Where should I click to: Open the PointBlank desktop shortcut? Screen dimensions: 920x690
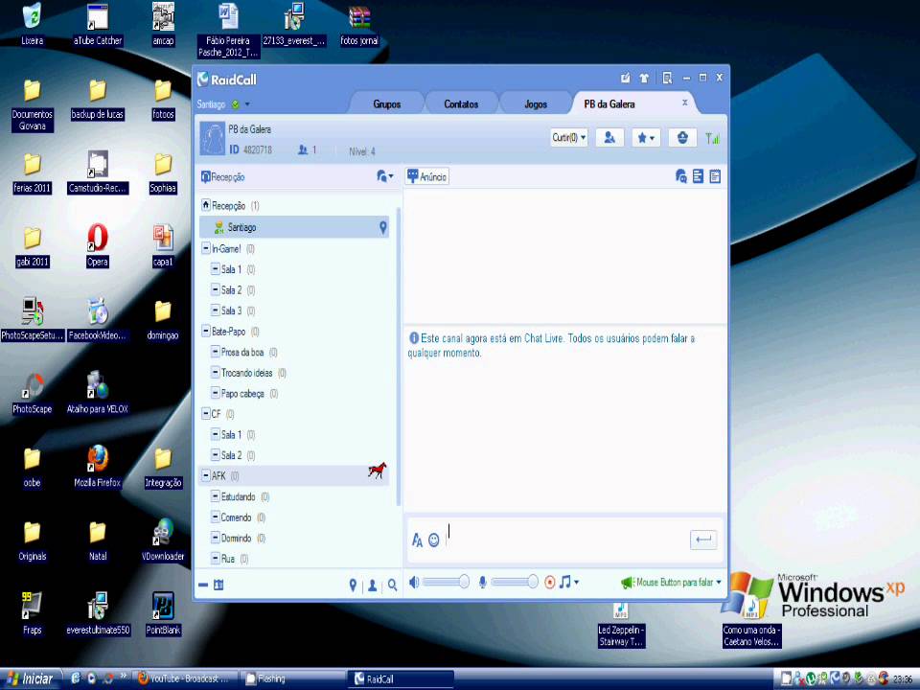[x=163, y=613]
